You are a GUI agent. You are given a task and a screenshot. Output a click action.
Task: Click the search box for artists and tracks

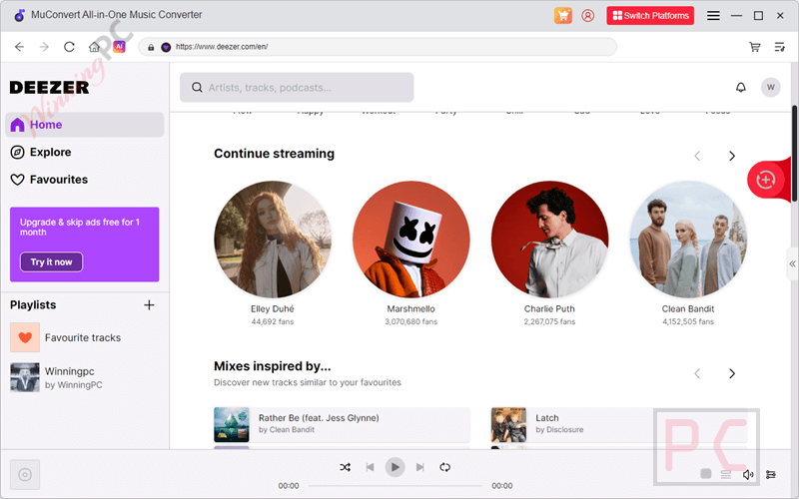point(297,88)
